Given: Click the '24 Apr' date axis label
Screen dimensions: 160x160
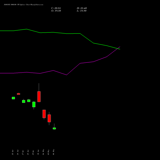Looking at the screenshot, I should (18, 153).
